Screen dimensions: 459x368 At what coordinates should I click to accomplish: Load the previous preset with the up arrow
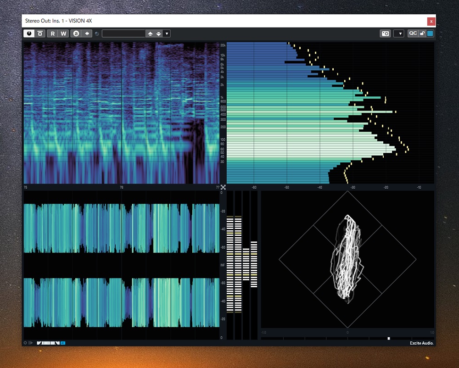coord(151,33)
